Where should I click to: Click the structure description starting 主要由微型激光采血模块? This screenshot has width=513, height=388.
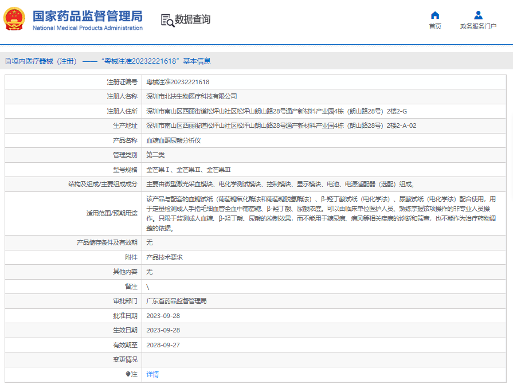[280, 184]
